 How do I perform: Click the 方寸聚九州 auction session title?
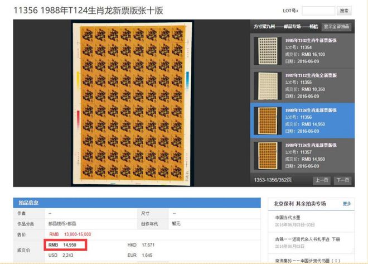pos(285,27)
